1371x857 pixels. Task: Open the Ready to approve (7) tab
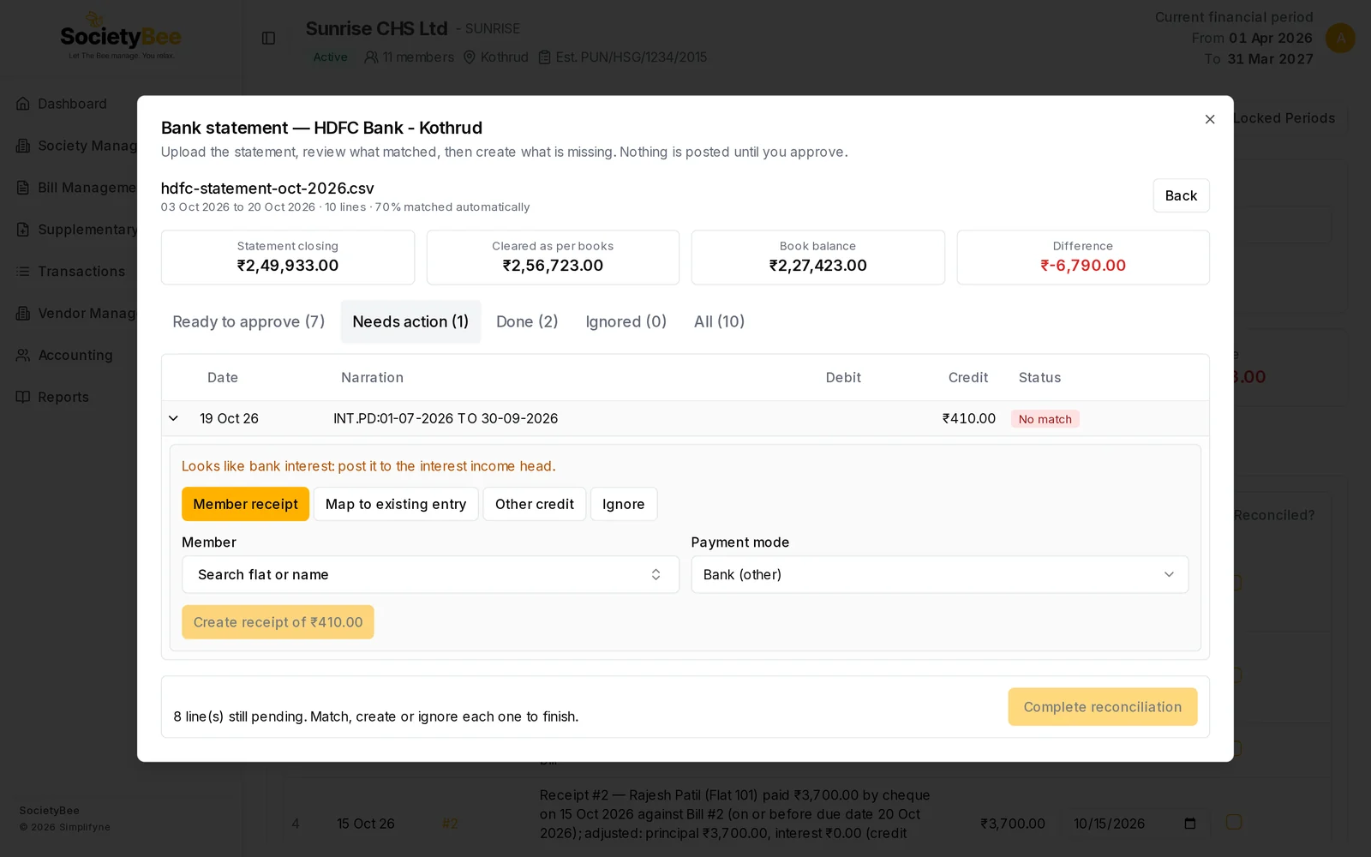pos(248,321)
